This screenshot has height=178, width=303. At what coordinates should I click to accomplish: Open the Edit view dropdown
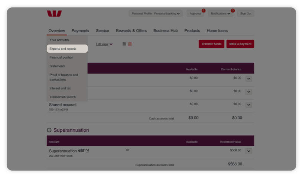point(104,44)
